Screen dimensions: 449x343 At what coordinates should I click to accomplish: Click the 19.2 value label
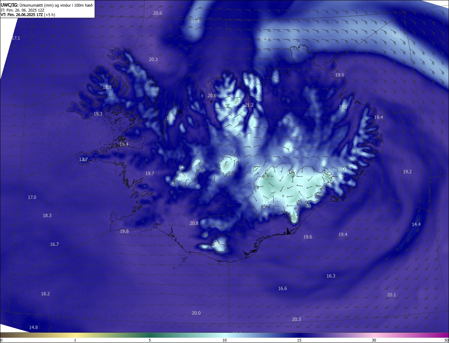(407, 171)
